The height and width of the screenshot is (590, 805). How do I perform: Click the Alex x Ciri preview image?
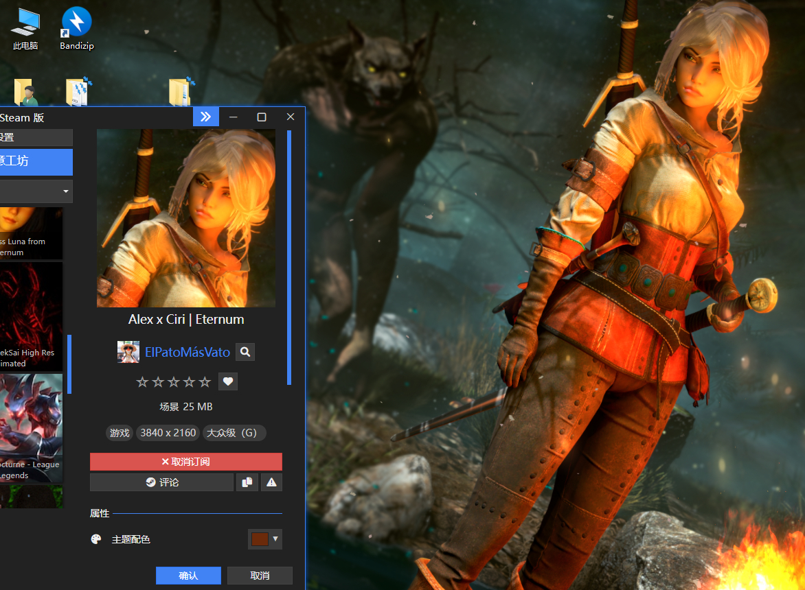coord(186,218)
